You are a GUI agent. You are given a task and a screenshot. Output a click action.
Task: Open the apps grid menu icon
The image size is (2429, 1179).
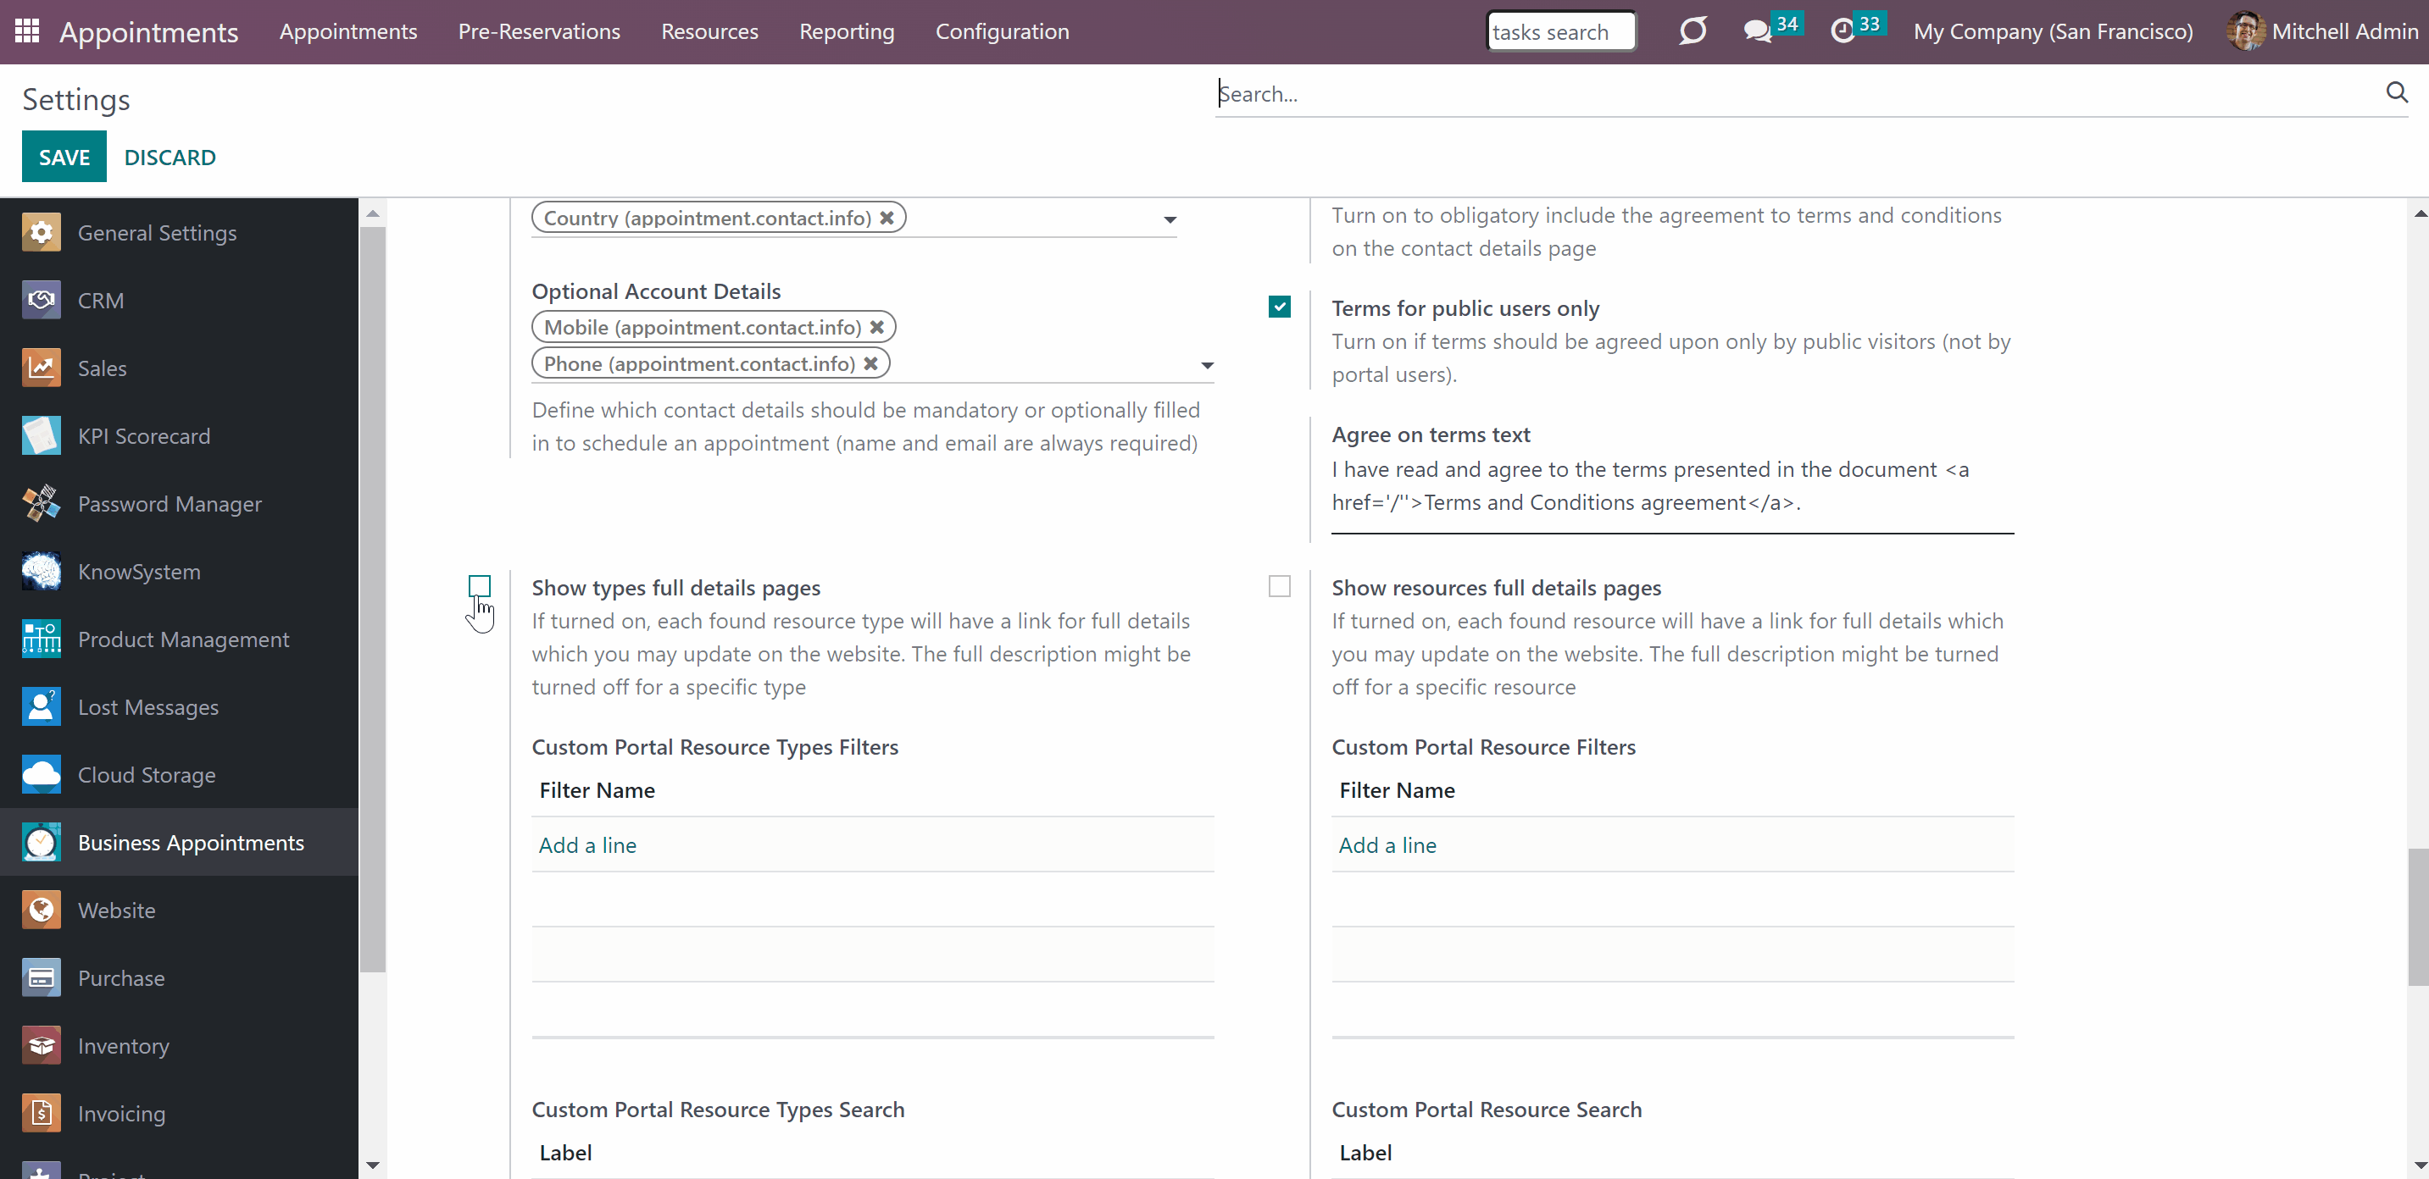[27, 31]
